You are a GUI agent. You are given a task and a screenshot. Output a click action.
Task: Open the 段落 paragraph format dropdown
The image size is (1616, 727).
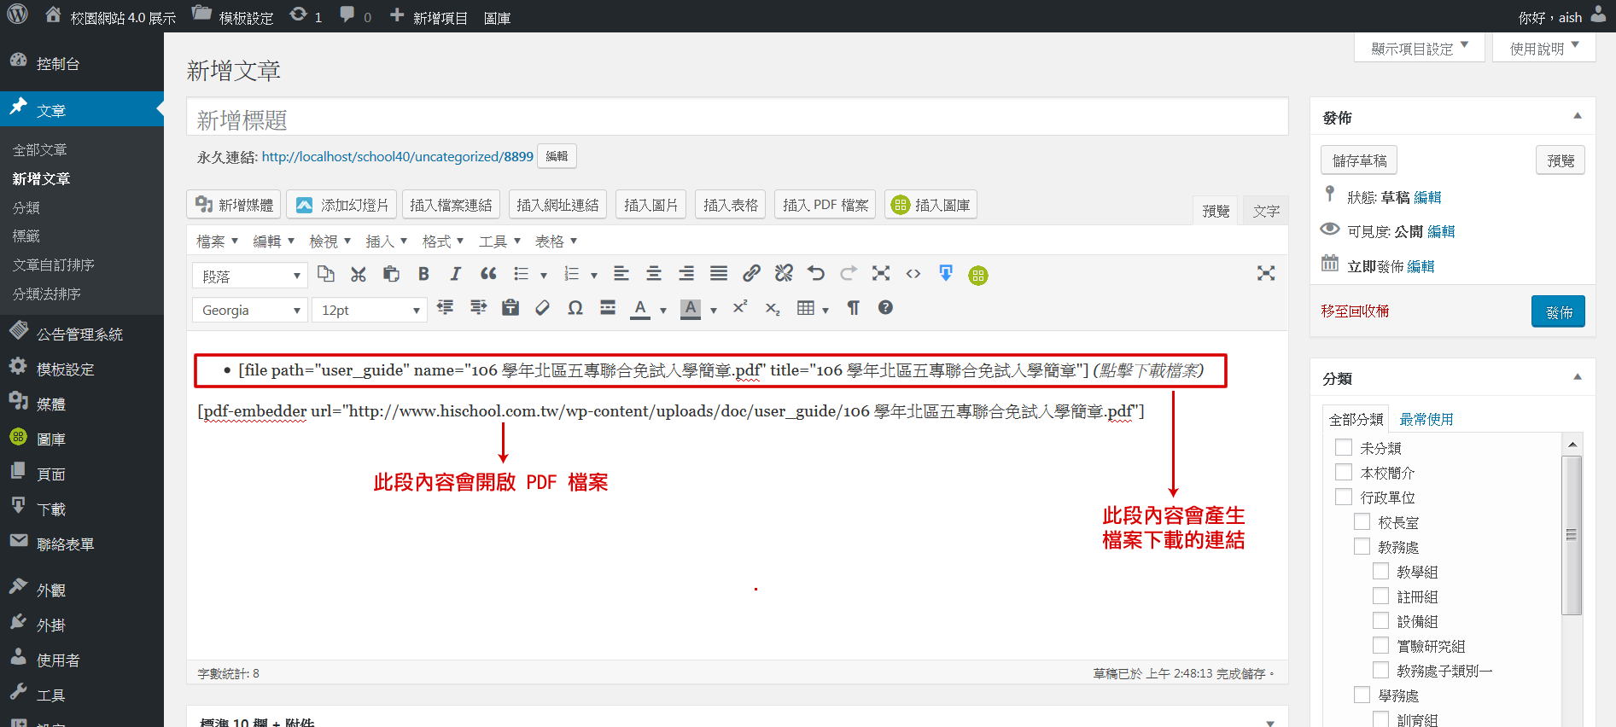click(250, 276)
